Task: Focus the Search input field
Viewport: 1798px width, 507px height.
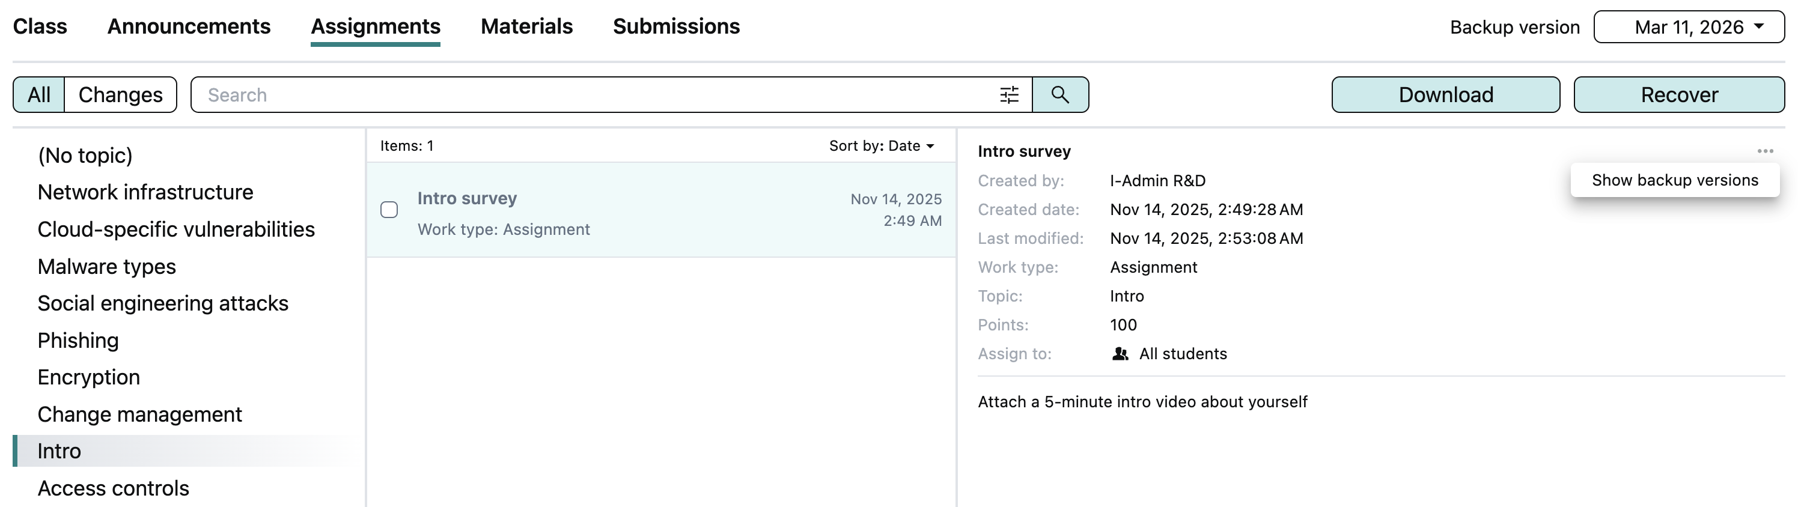Action: (593, 95)
